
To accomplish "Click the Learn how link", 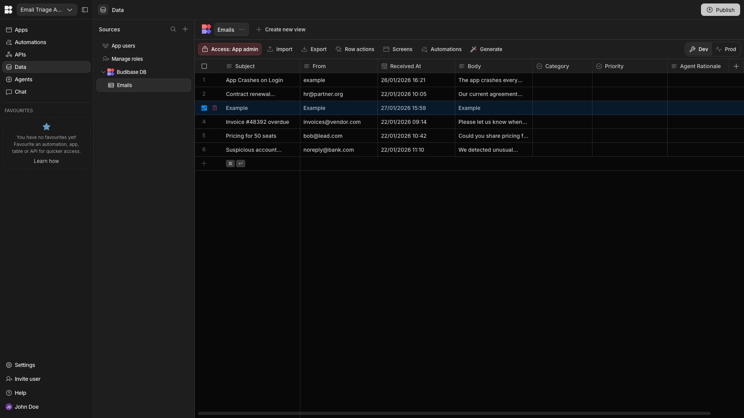I will point(46,161).
